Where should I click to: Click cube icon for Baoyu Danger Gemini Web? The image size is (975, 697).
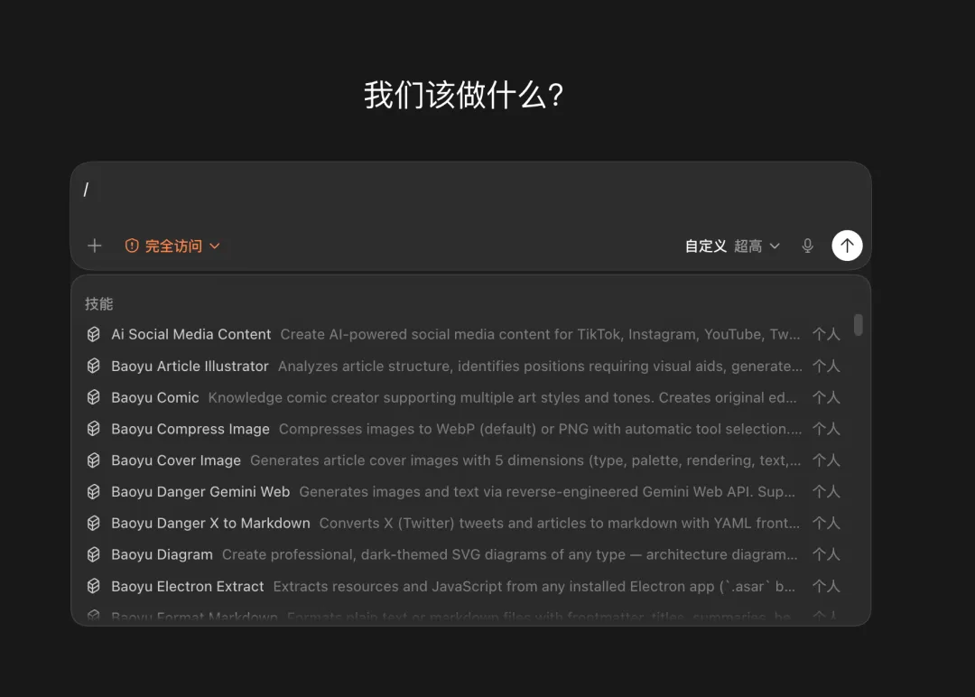coord(93,491)
